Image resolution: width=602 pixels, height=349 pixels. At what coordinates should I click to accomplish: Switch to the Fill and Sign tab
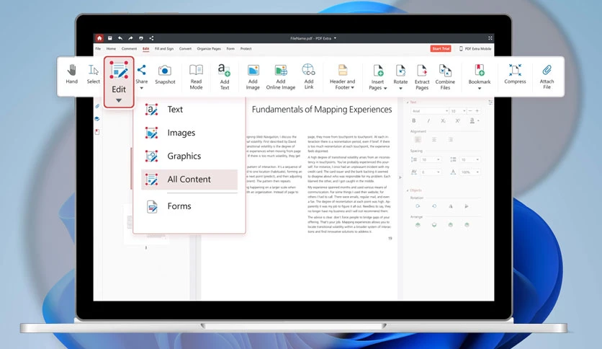point(164,49)
